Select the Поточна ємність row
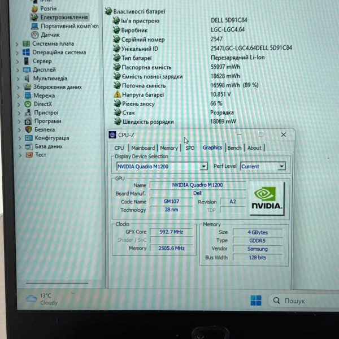The height and width of the screenshot is (339, 339). 186,85
